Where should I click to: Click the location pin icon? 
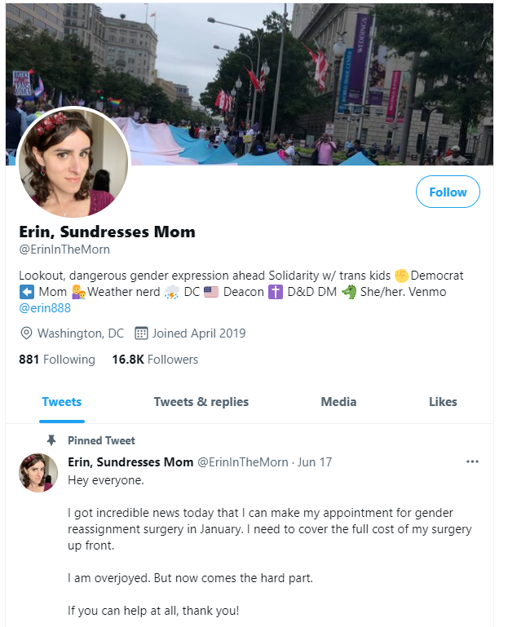[26, 333]
